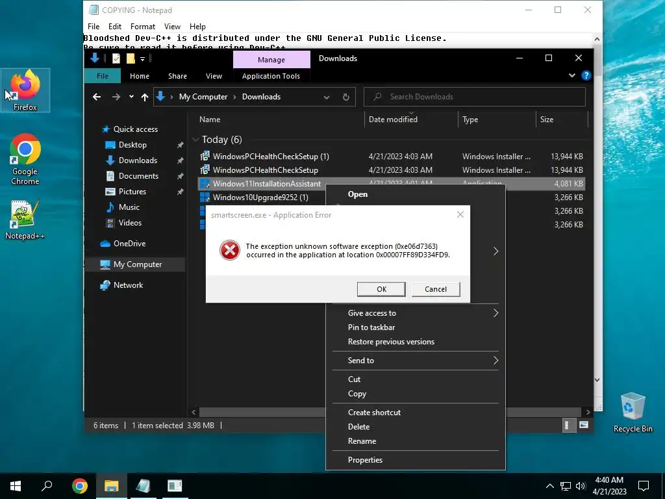
Task: Click the Windows Start button
Action: (16, 486)
